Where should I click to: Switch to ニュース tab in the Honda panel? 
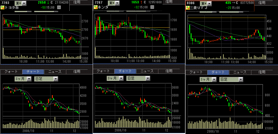pos(147,71)
